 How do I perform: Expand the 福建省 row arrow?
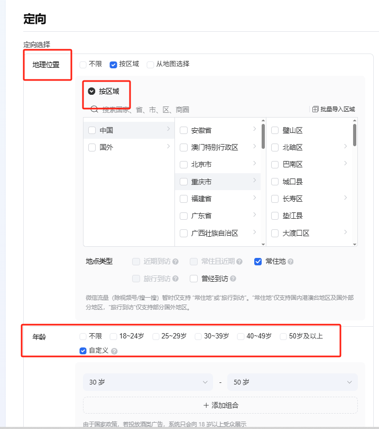pyautogui.click(x=254, y=198)
